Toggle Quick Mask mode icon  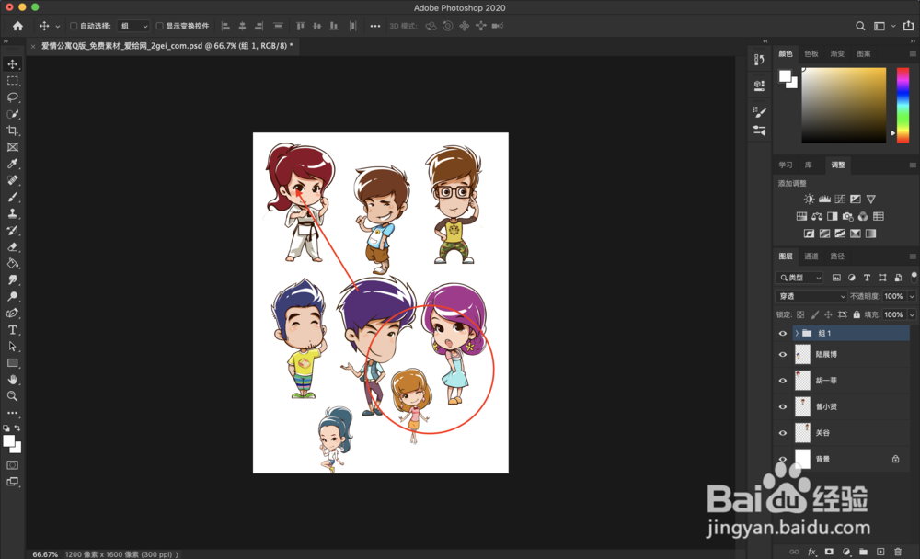pos(12,465)
